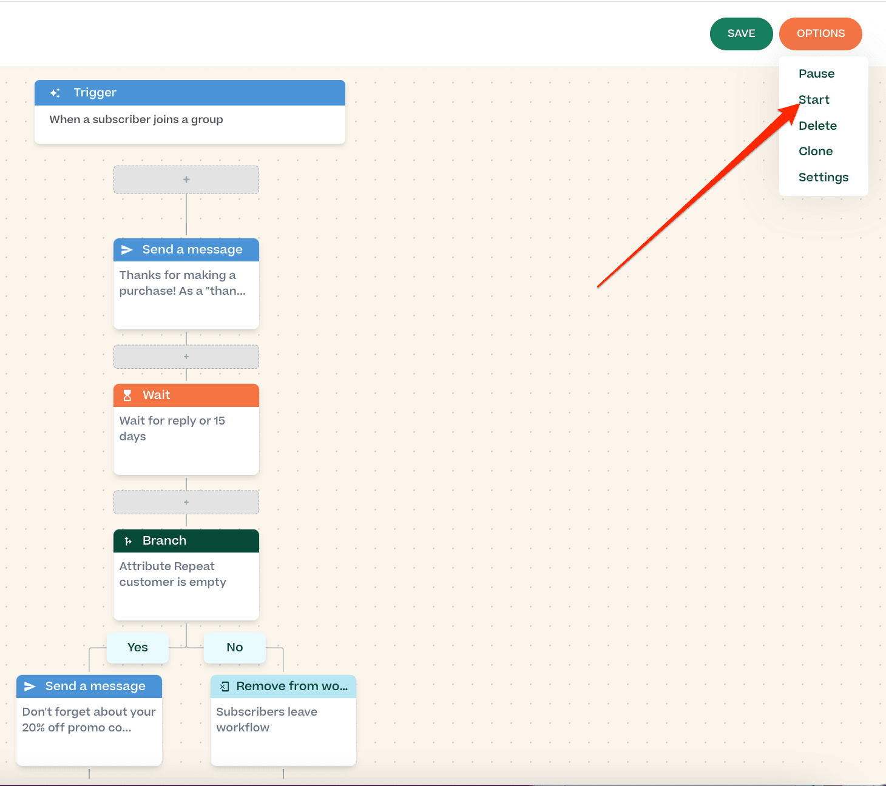Click the hourglass icon on the Wait step
This screenshot has height=786, width=886.
127,395
